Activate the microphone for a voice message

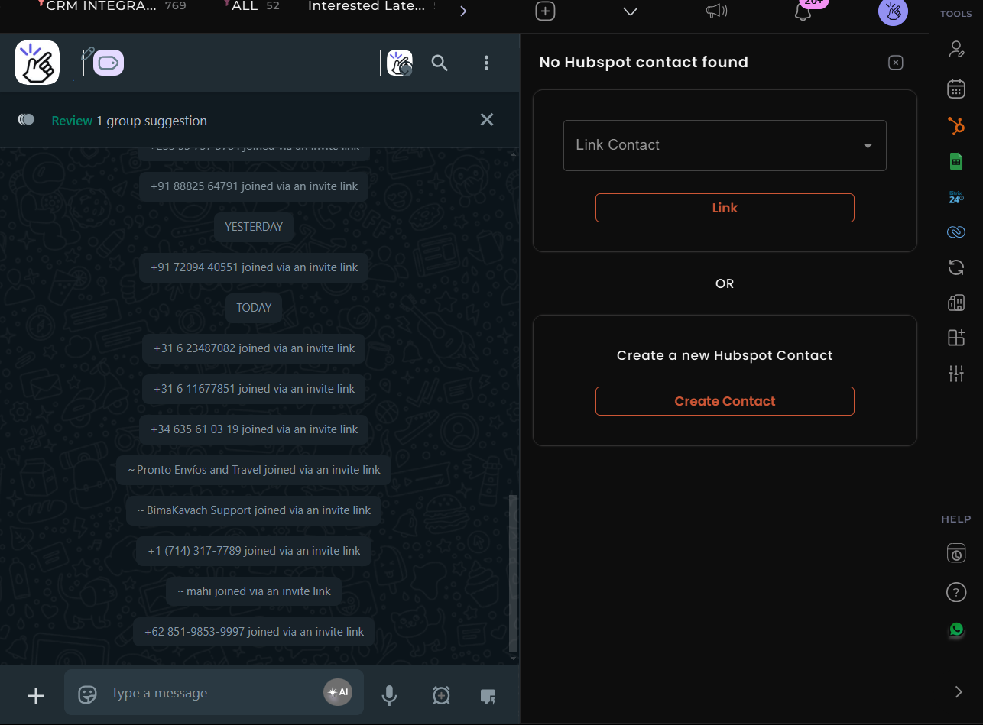389,695
